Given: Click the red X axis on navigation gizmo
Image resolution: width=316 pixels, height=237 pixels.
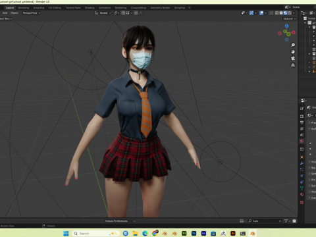Looking at the screenshot, I should pos(294,32).
